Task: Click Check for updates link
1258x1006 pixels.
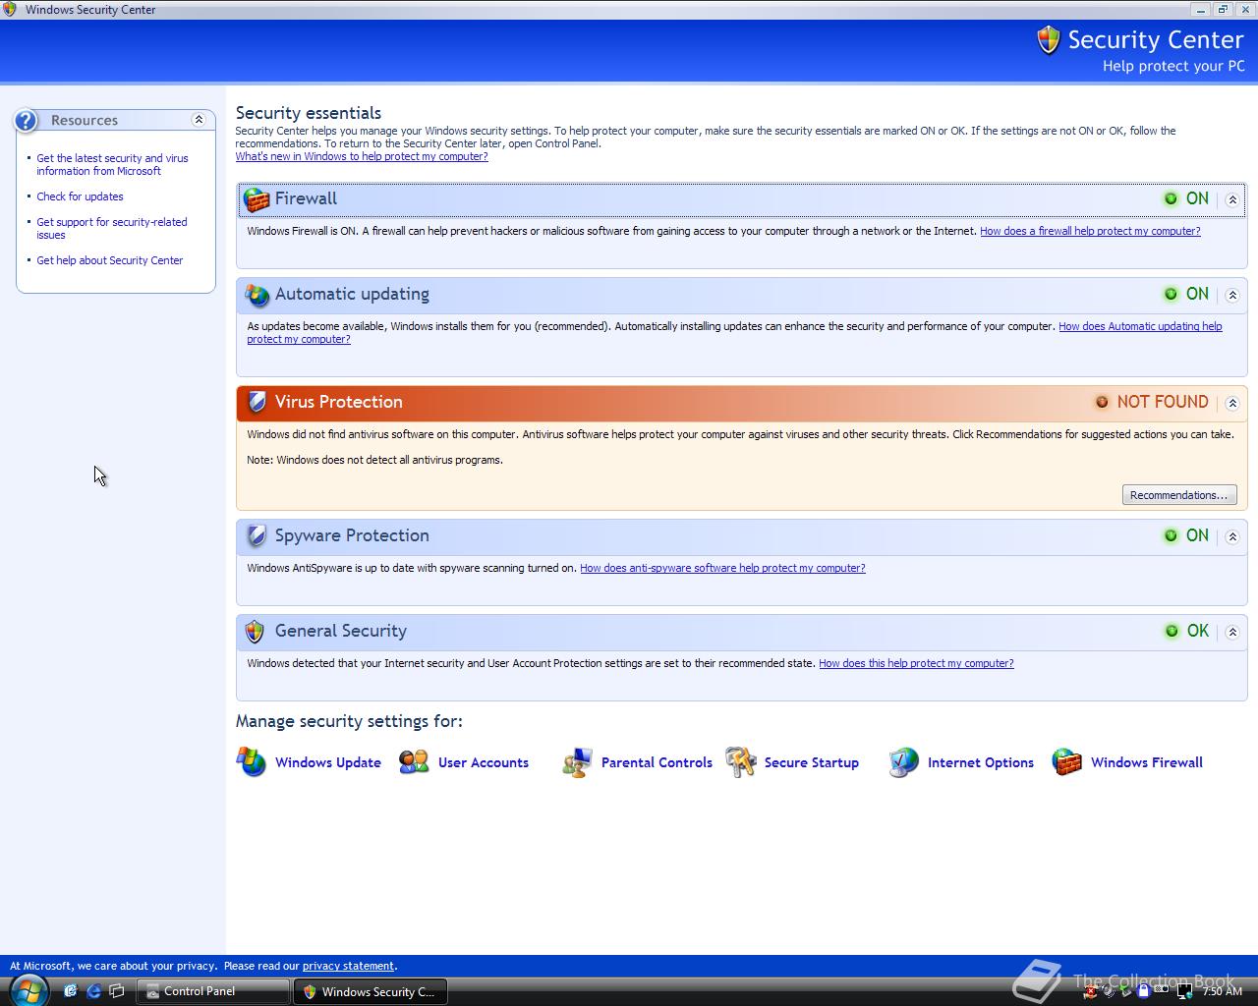Action: tap(80, 196)
